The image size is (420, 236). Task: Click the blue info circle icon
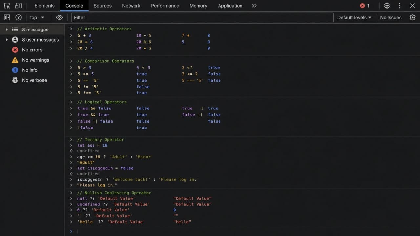[x=15, y=70]
